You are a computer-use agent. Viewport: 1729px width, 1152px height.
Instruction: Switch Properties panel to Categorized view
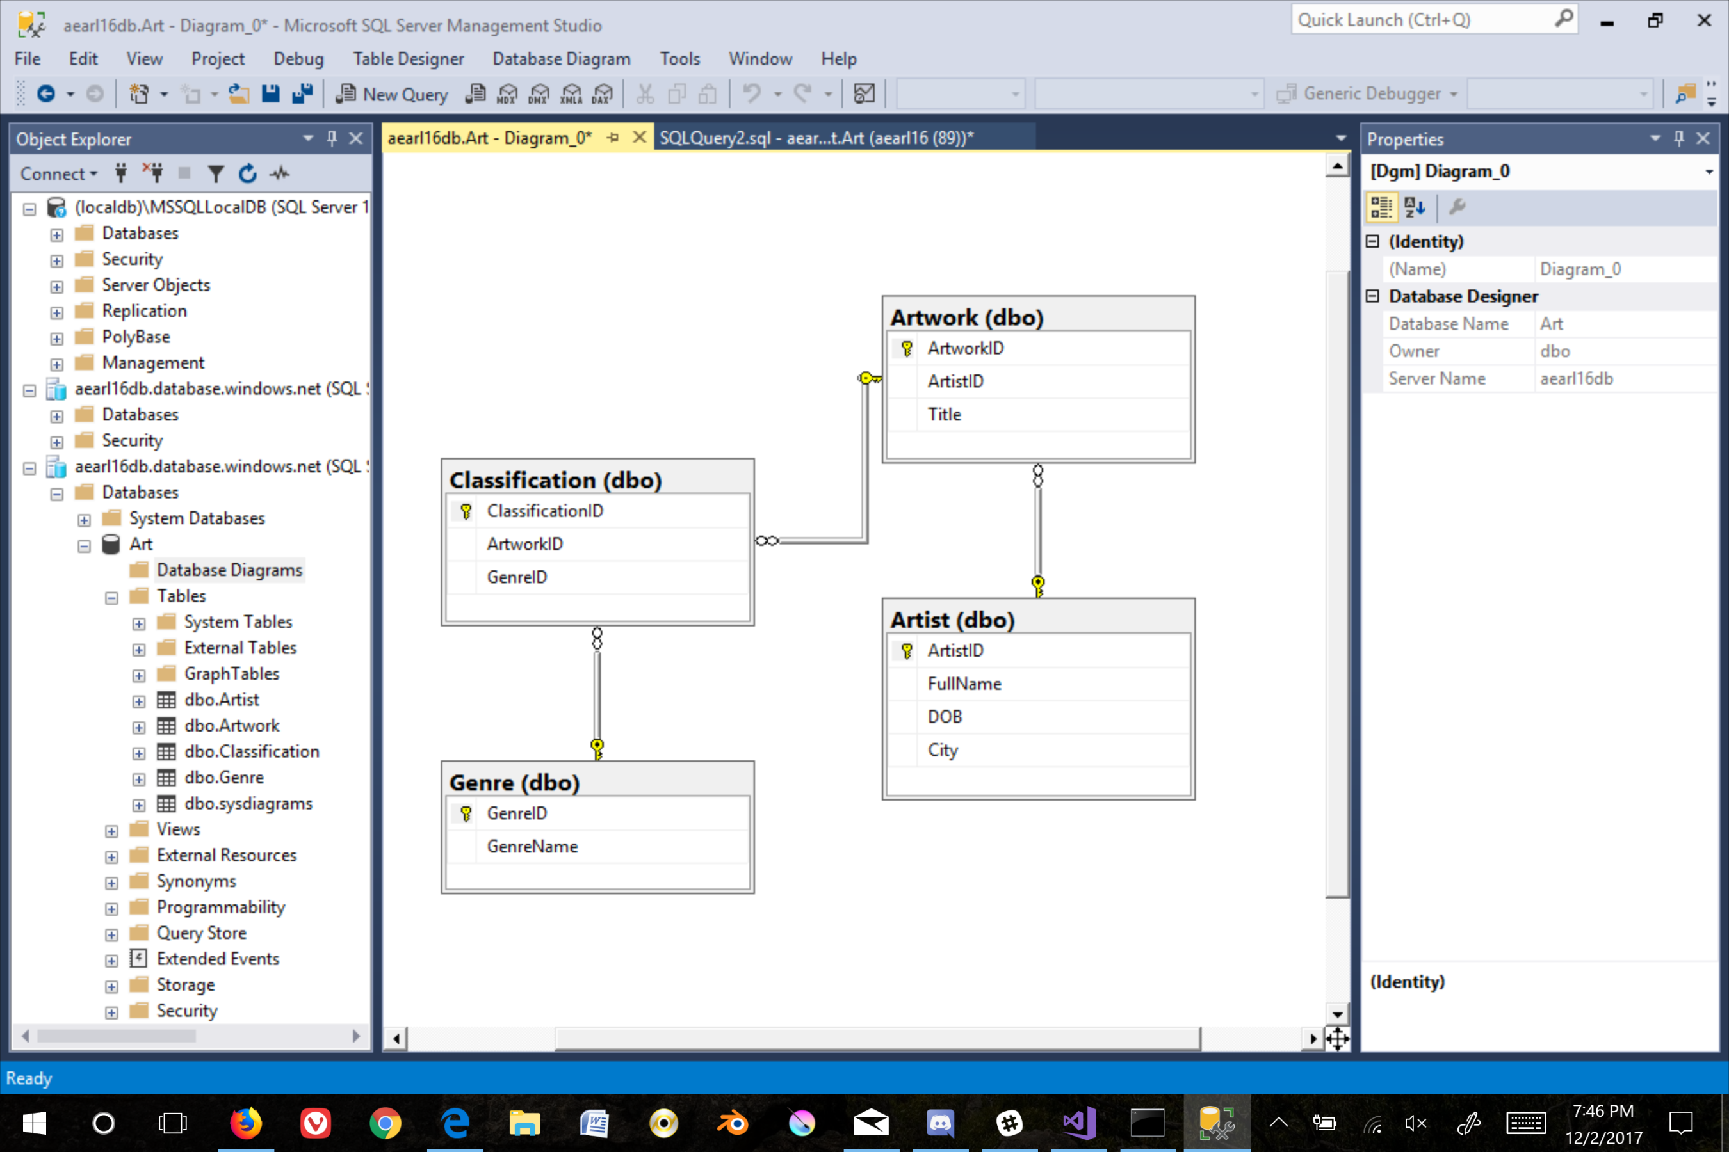(x=1381, y=207)
